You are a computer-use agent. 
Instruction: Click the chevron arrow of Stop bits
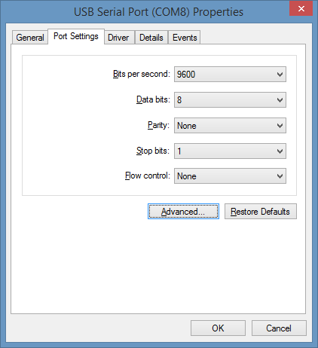280,151
